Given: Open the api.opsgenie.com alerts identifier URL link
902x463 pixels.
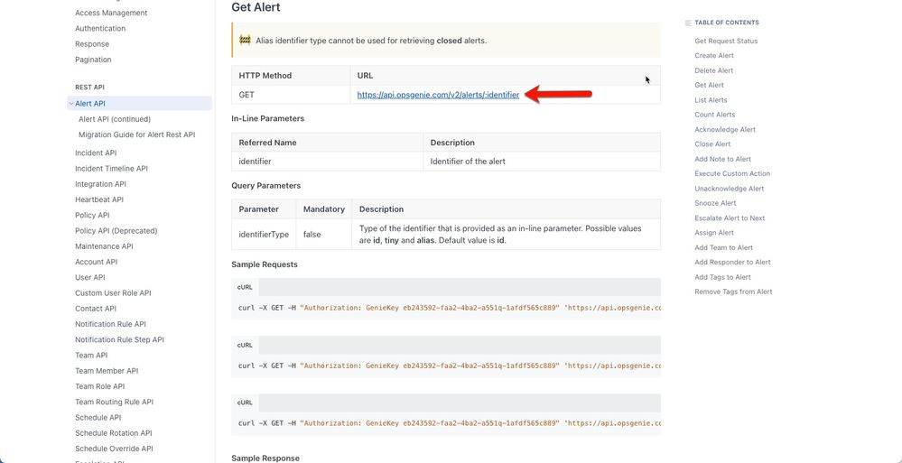Looking at the screenshot, I should click(x=438, y=95).
